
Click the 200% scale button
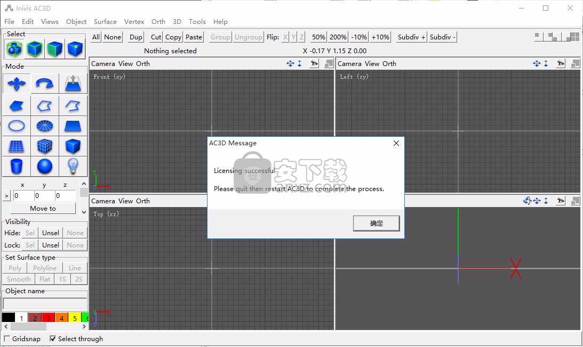point(338,37)
